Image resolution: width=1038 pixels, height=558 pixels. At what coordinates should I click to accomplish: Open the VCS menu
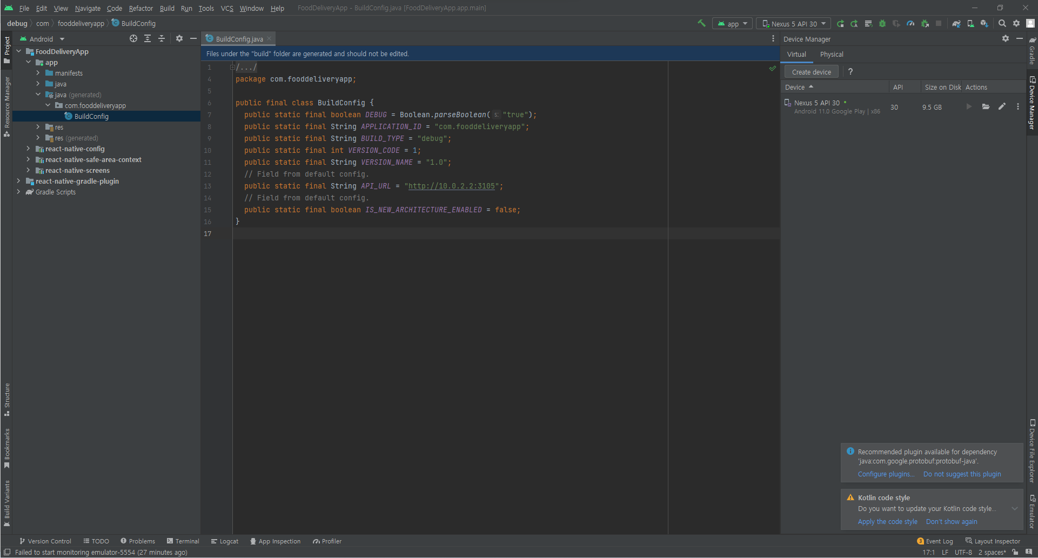[227, 8]
